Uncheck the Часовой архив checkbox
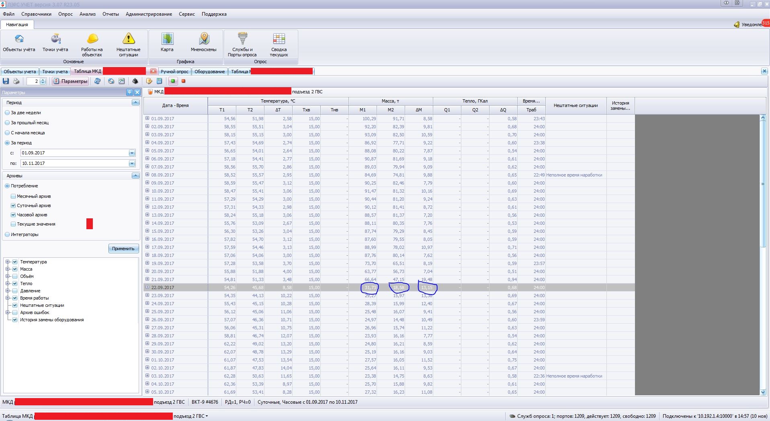This screenshot has height=421, width=770. (13, 215)
